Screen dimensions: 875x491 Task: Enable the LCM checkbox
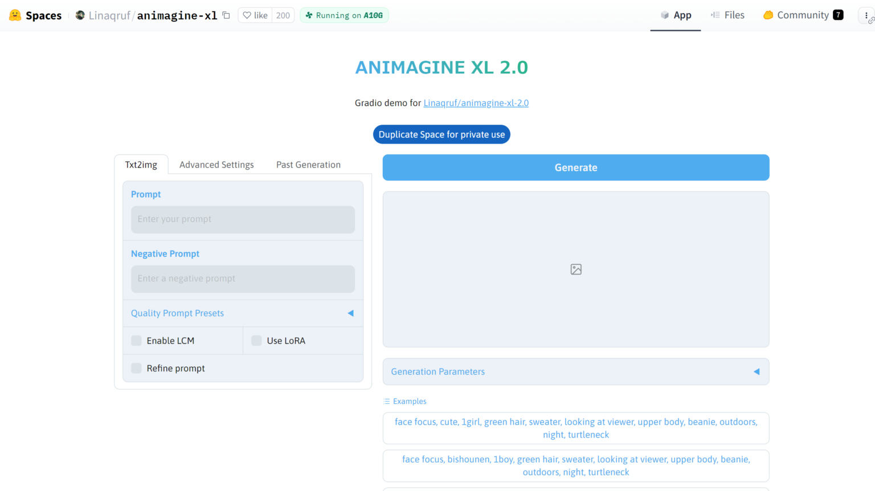tap(136, 340)
